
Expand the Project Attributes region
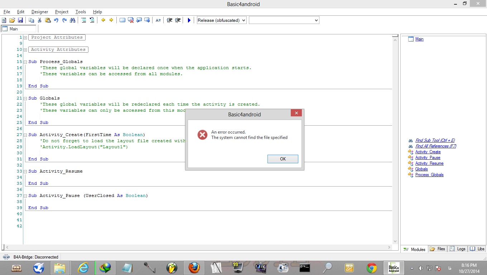tap(25, 38)
